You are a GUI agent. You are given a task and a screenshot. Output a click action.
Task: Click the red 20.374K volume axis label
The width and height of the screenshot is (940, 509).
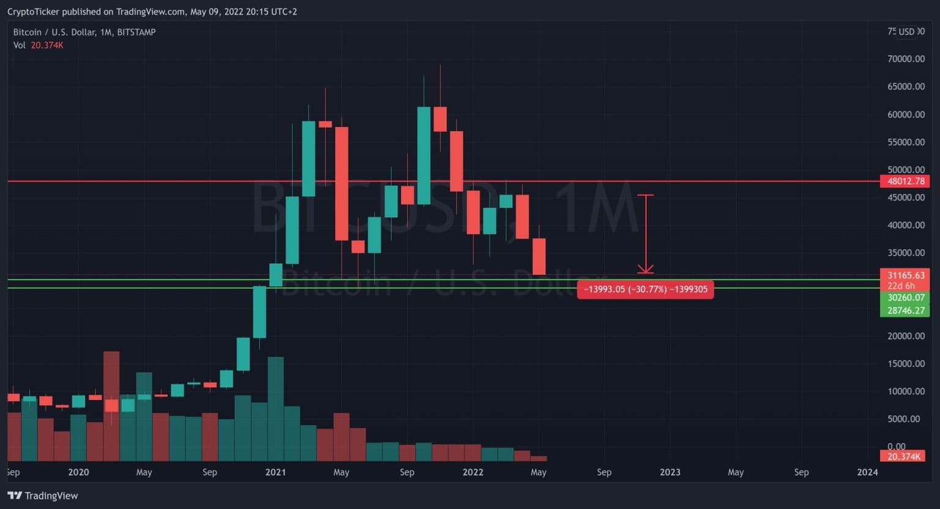(x=903, y=456)
